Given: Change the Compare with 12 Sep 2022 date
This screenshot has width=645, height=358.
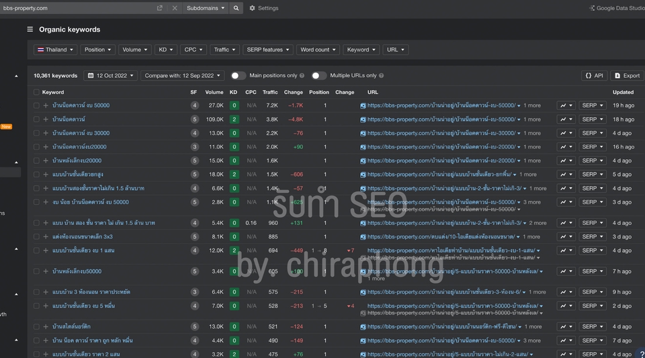Looking at the screenshot, I should pyautogui.click(x=183, y=76).
